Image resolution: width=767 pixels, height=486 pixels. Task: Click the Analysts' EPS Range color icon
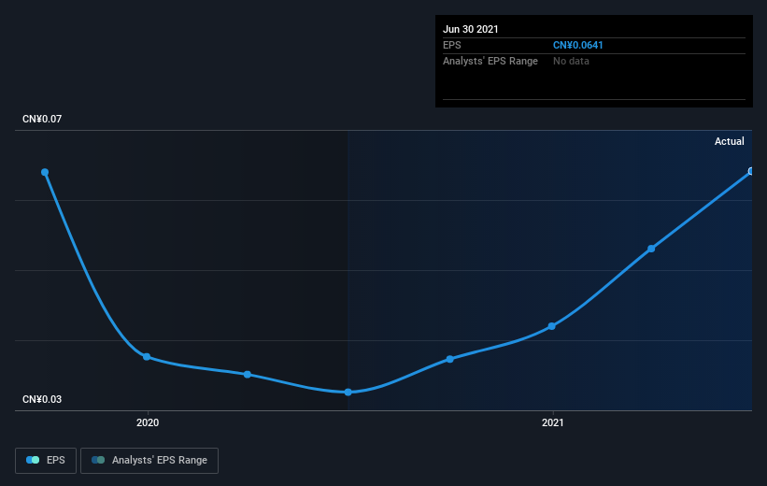tap(98, 460)
